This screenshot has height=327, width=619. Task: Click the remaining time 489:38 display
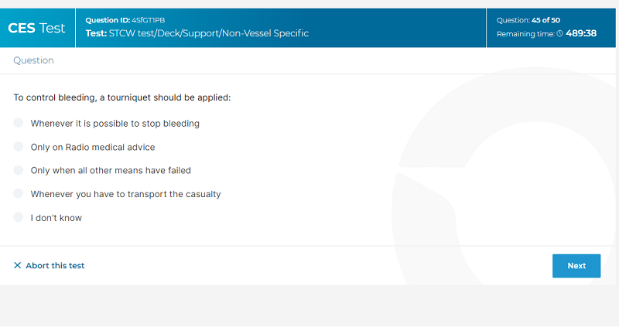581,33
